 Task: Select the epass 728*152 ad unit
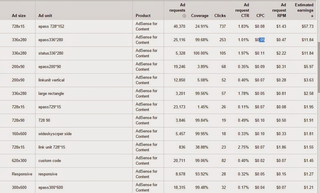(51, 26)
